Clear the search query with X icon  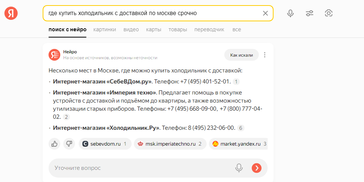[x=265, y=13]
